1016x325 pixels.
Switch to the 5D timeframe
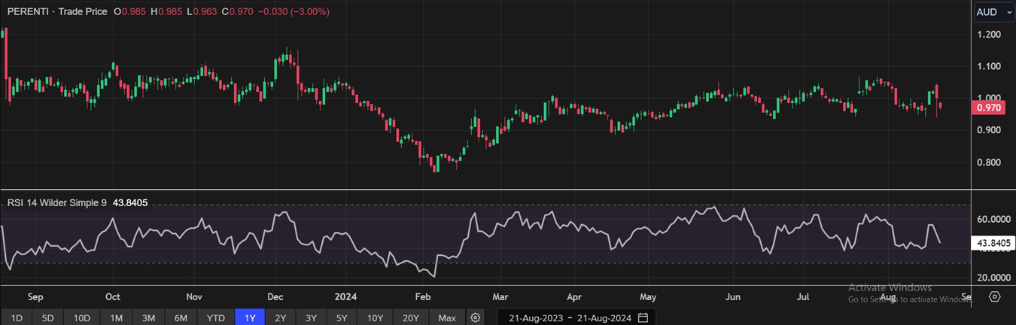pos(47,317)
